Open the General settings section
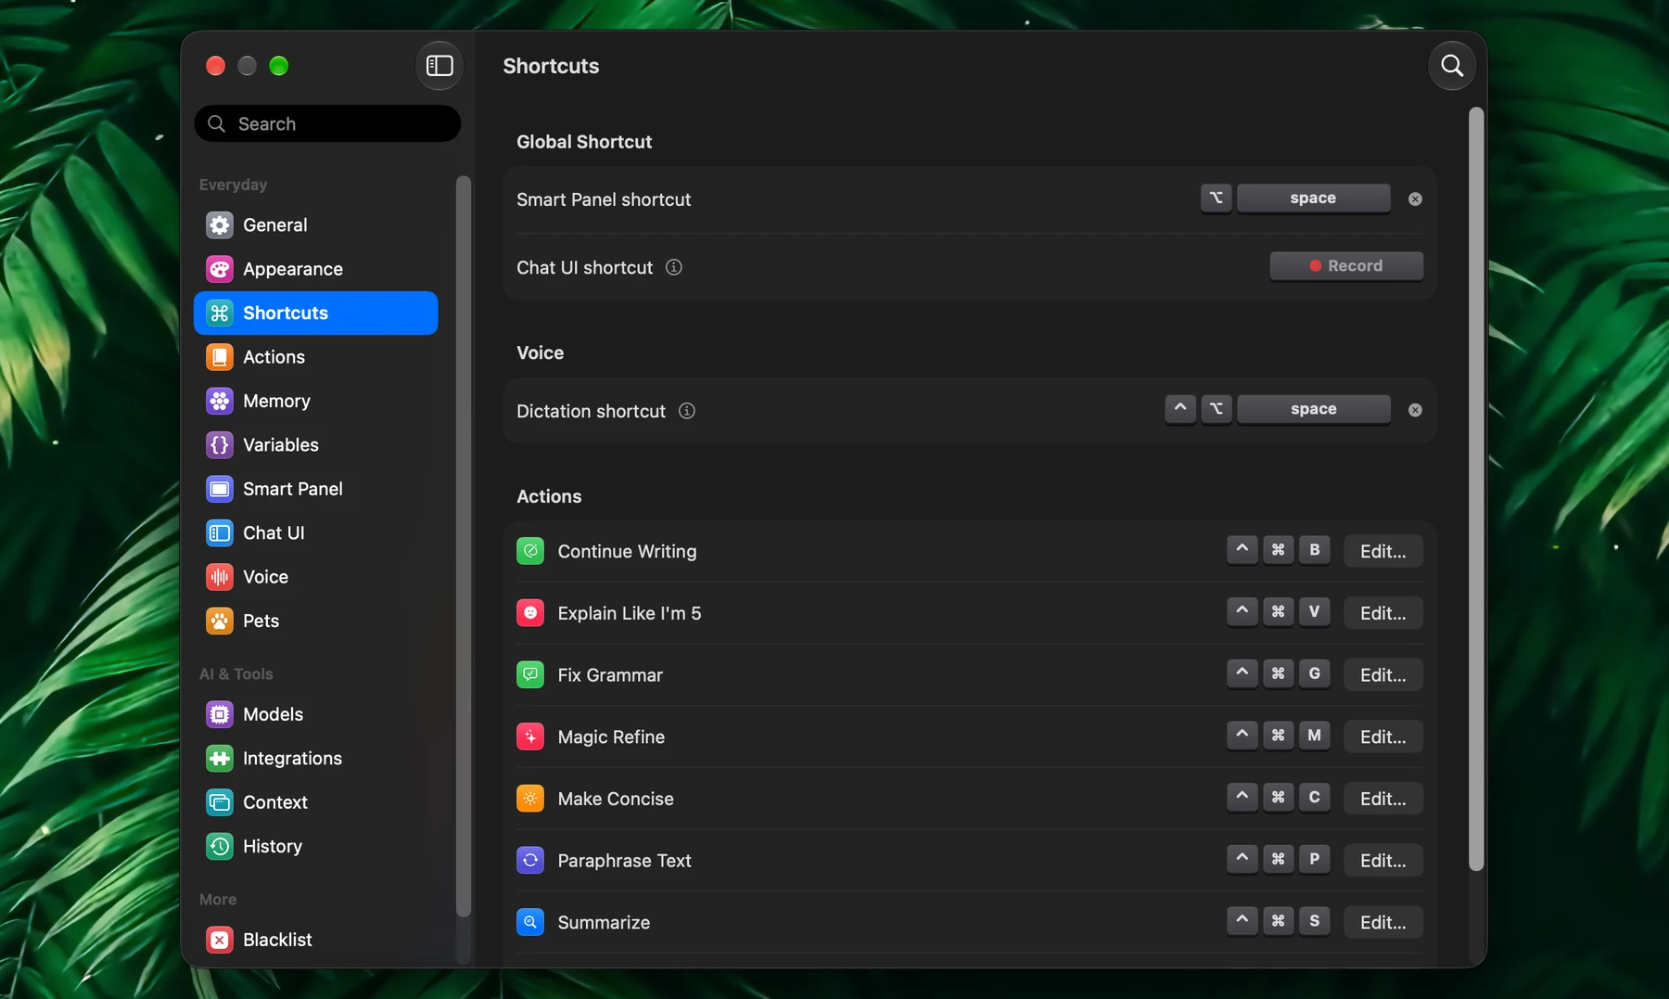The width and height of the screenshot is (1669, 999). click(x=316, y=225)
